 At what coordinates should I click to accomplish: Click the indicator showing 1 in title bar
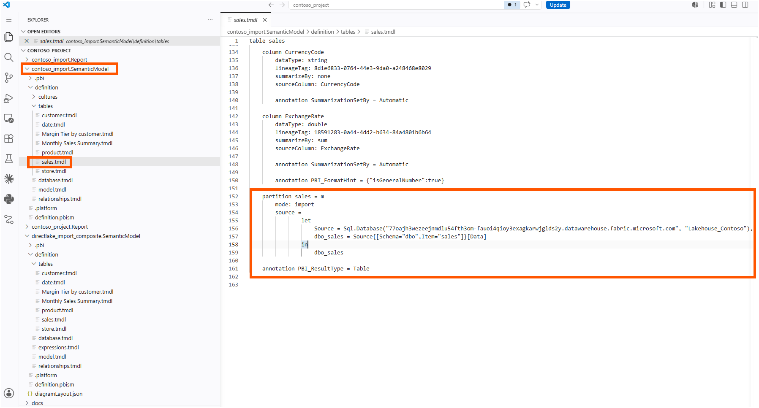point(512,5)
